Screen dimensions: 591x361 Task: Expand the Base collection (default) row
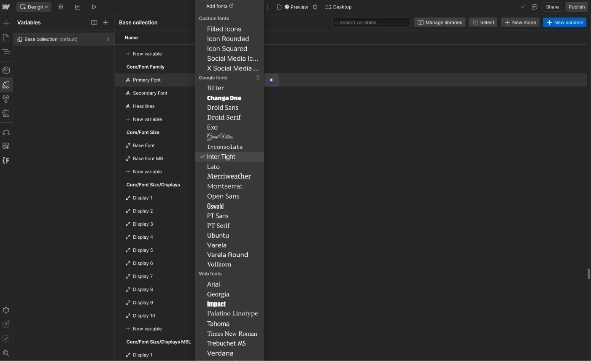[108, 39]
